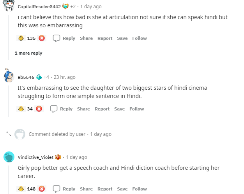Report ab5546's comment
The height and width of the screenshot is (194, 244).
(102, 109)
